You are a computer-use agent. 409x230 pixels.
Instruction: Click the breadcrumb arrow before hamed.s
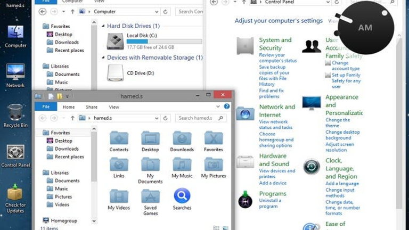(x=89, y=118)
